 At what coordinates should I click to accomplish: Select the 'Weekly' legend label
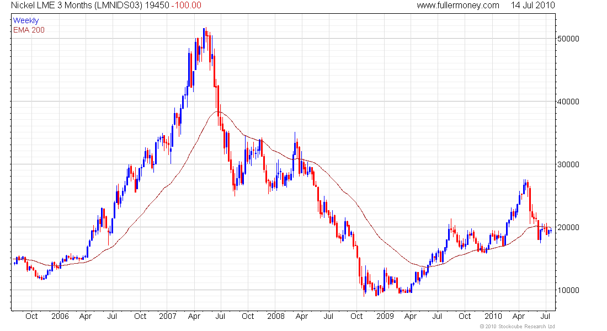coord(26,20)
